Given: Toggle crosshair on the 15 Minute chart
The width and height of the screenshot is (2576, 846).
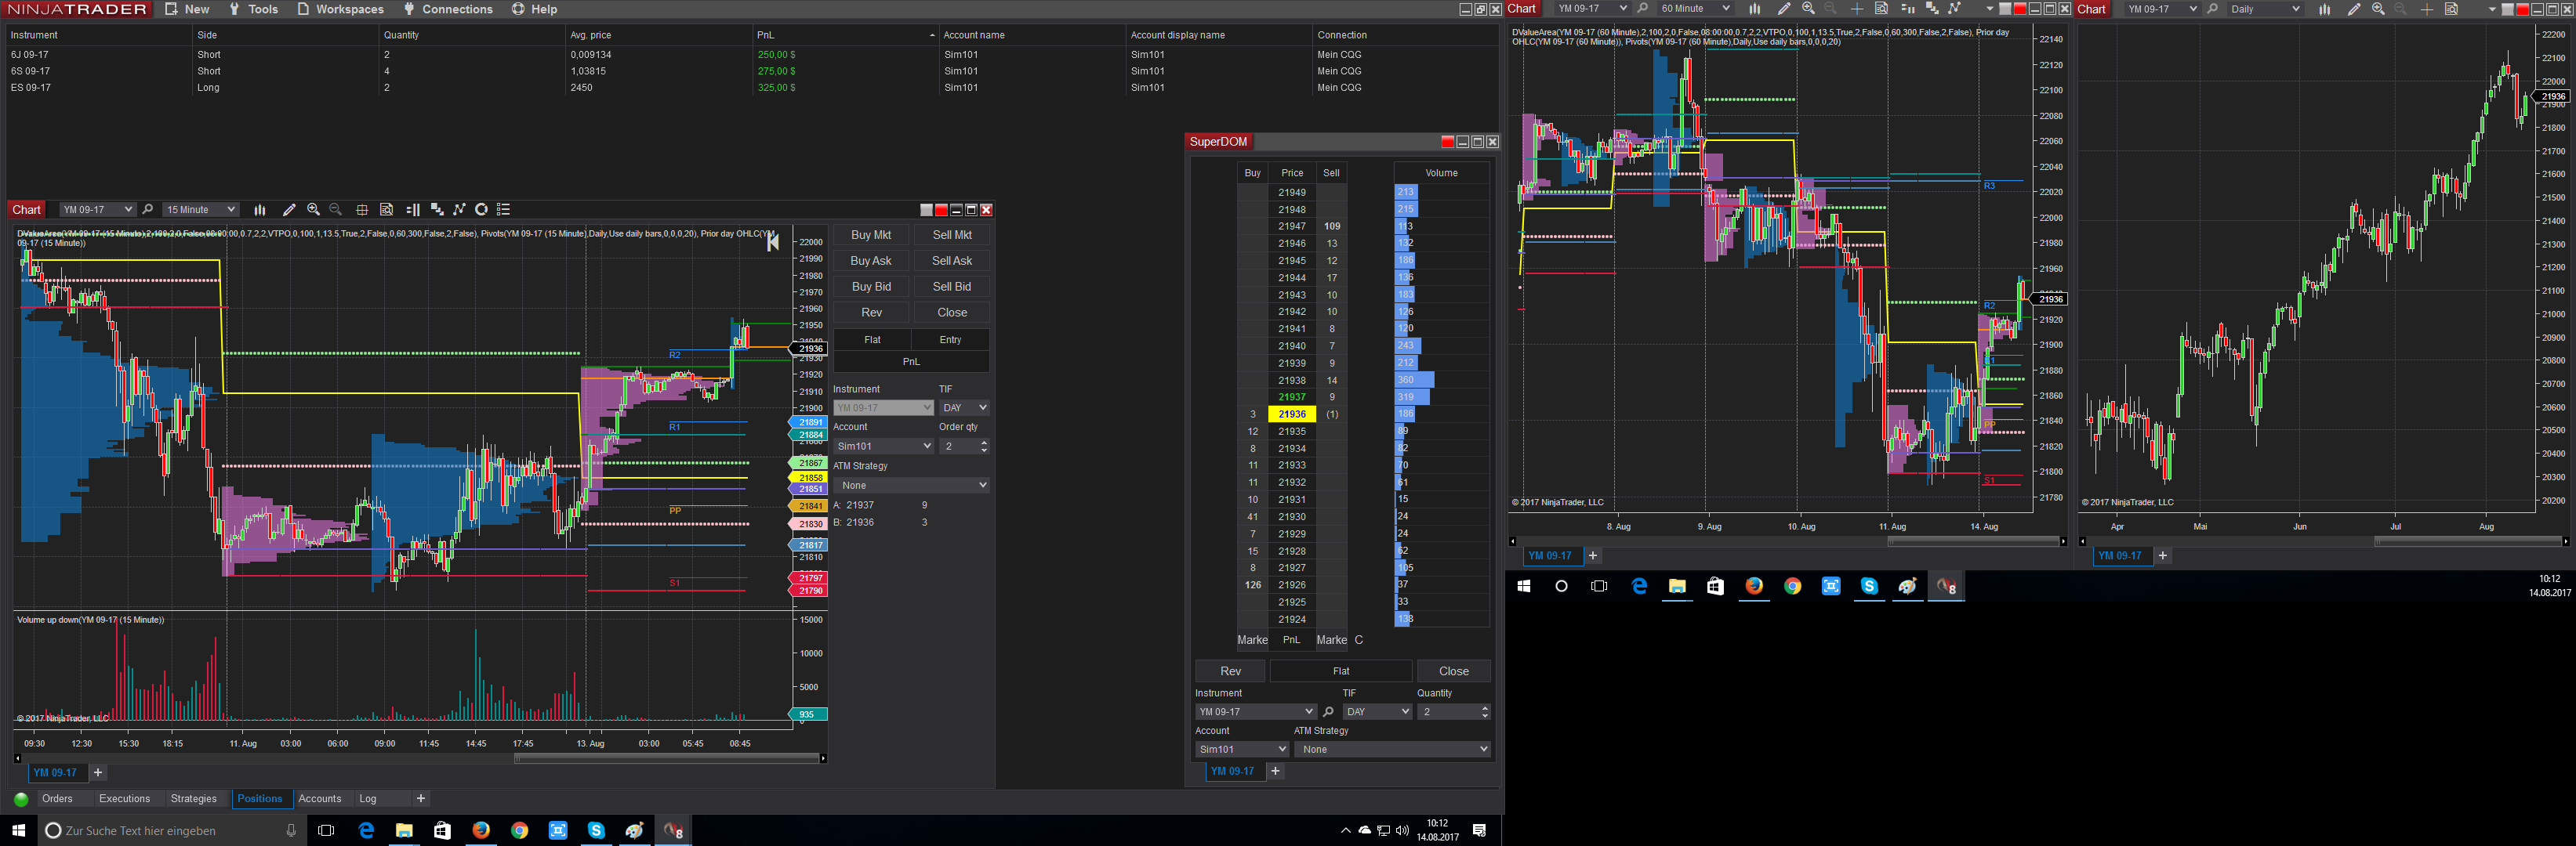Looking at the screenshot, I should [x=362, y=210].
